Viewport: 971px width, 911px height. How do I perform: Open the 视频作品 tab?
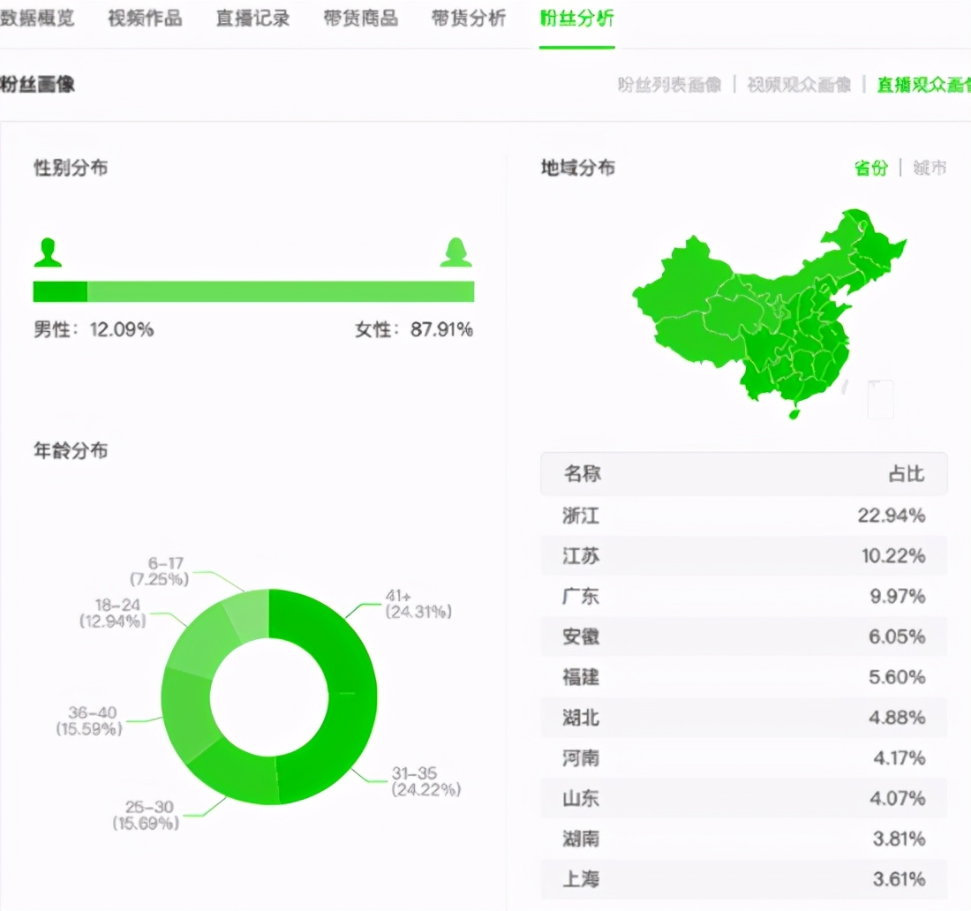(x=144, y=18)
